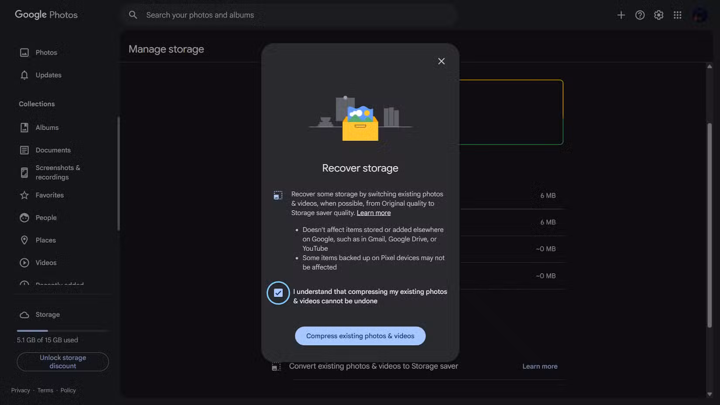
Task: Open Updates in the sidebar menu
Action: (x=48, y=75)
